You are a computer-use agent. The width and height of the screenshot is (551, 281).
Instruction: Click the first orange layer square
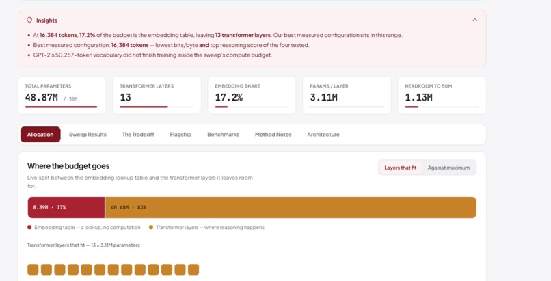33,270
